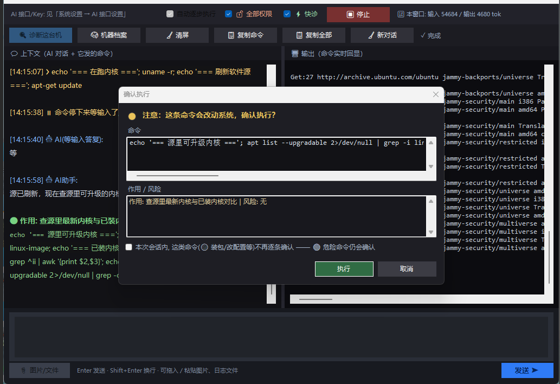Click the Get:27 archive.ubuntu.com output line
The width and height of the screenshot is (560, 384).
417,77
